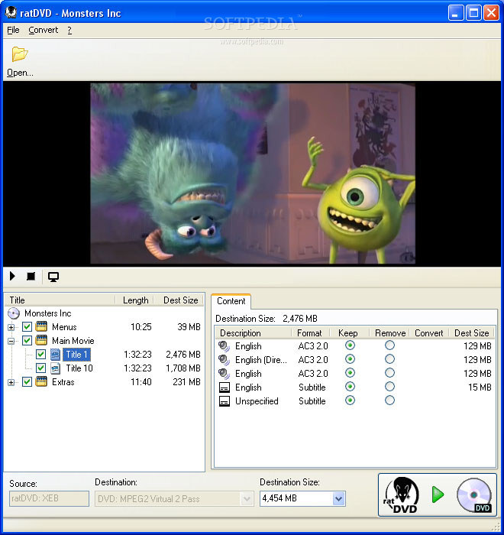Select Keep for first English AC3 track

coord(350,345)
